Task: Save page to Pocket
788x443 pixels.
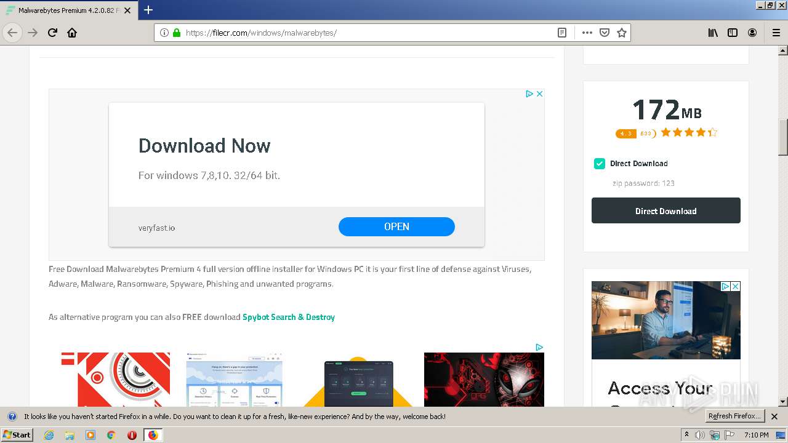Action: 605,33
